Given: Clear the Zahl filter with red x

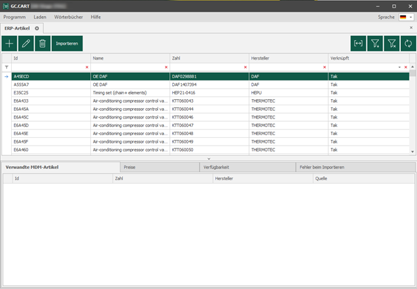Looking at the screenshot, I should tap(245, 67).
